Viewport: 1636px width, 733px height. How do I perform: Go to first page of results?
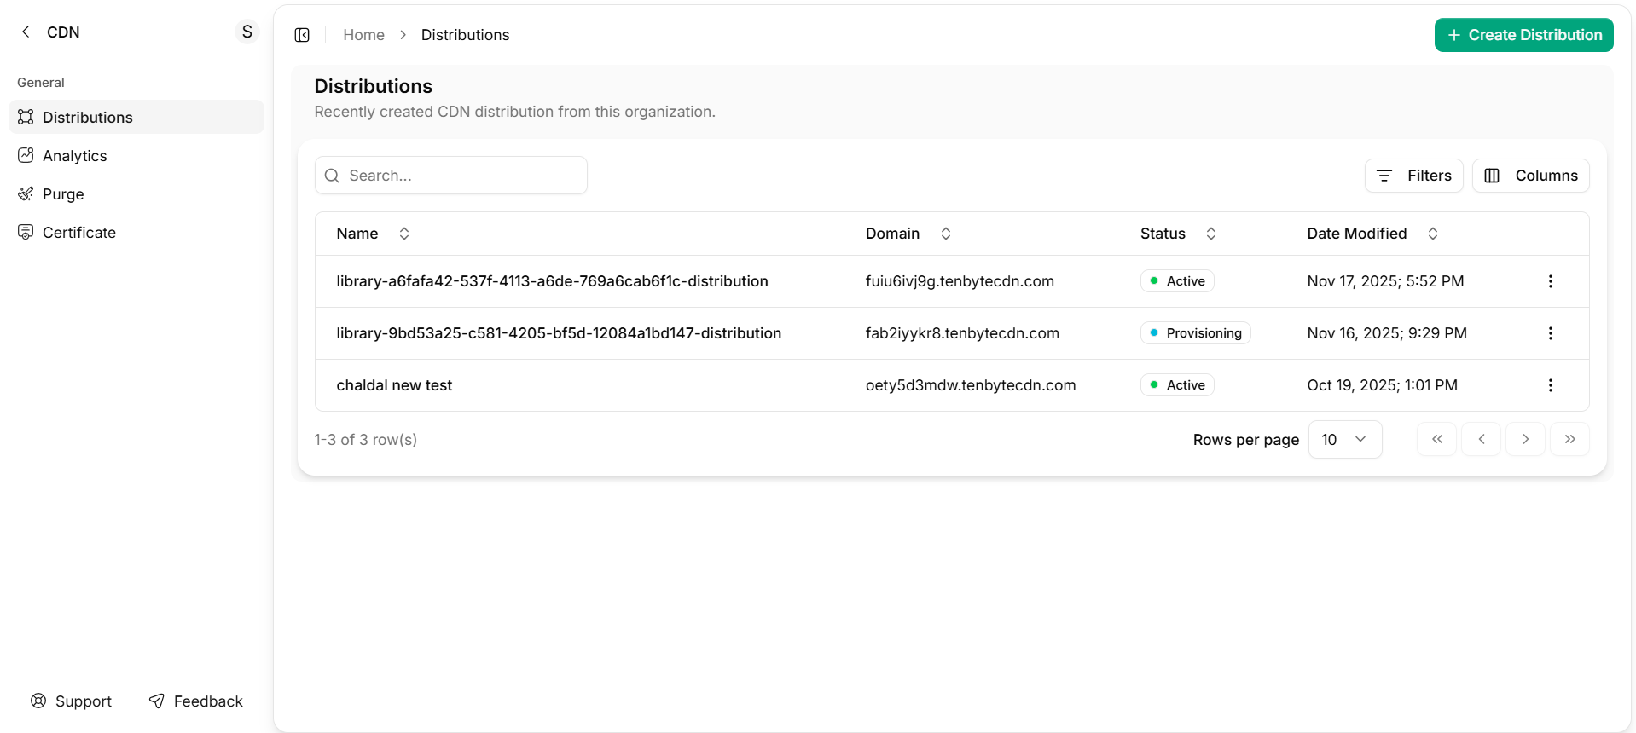click(1437, 439)
